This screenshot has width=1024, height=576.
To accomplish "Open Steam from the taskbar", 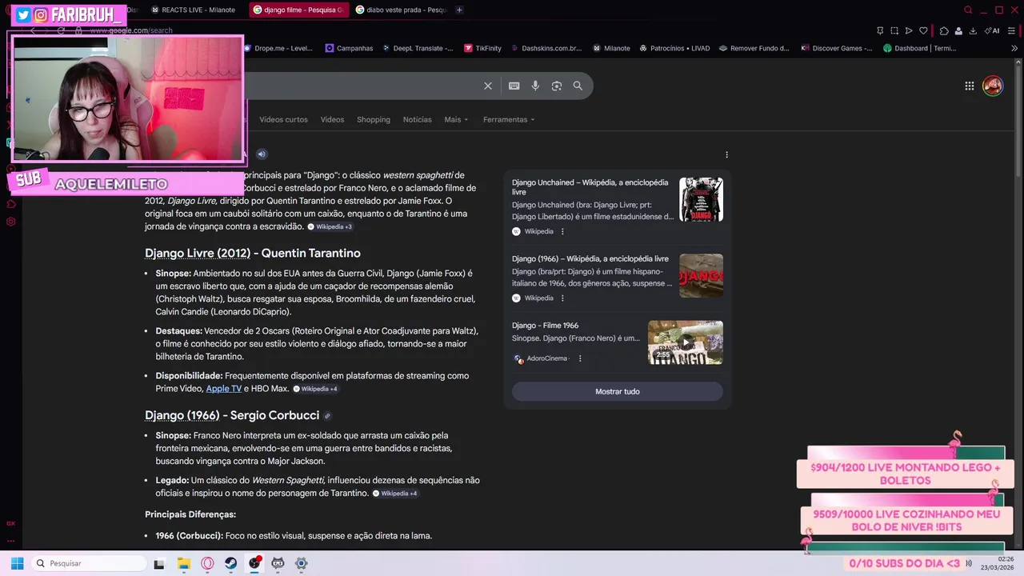I will coord(230,563).
